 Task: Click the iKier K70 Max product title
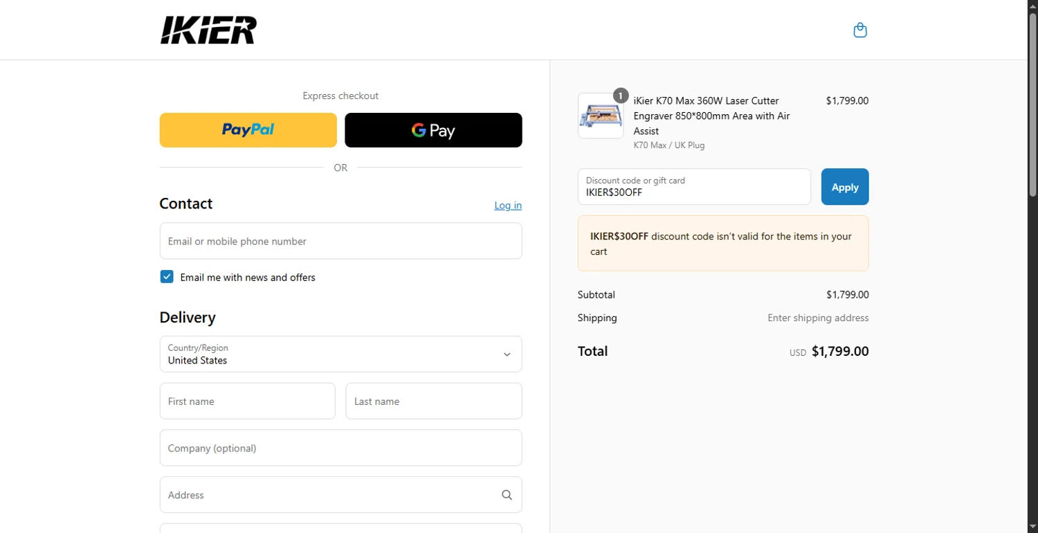coord(712,116)
